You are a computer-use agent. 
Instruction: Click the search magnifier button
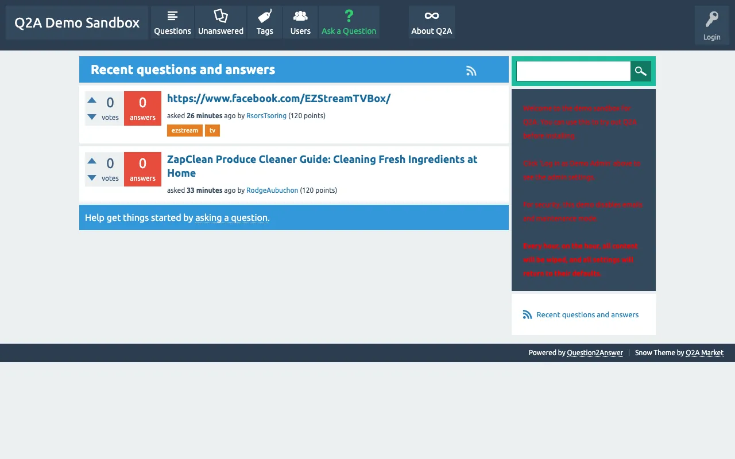point(641,71)
